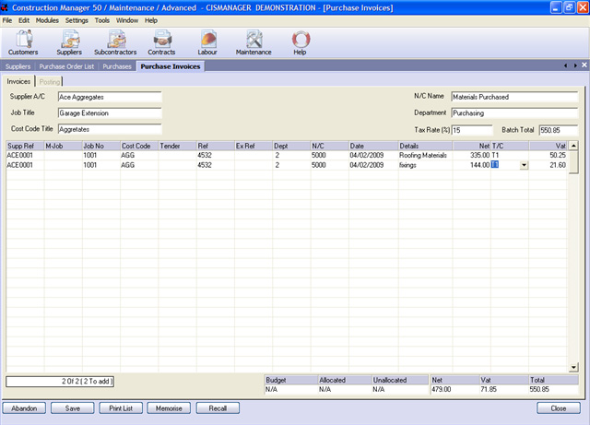Open the Modules menu
The height and width of the screenshot is (425, 590).
click(x=47, y=20)
